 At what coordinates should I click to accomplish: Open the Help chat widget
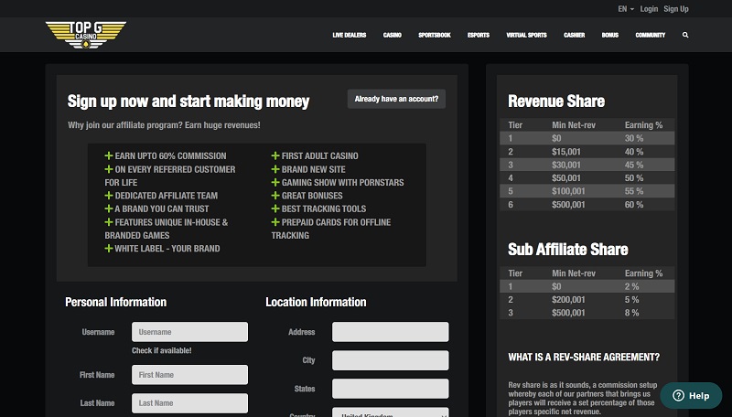[691, 396]
